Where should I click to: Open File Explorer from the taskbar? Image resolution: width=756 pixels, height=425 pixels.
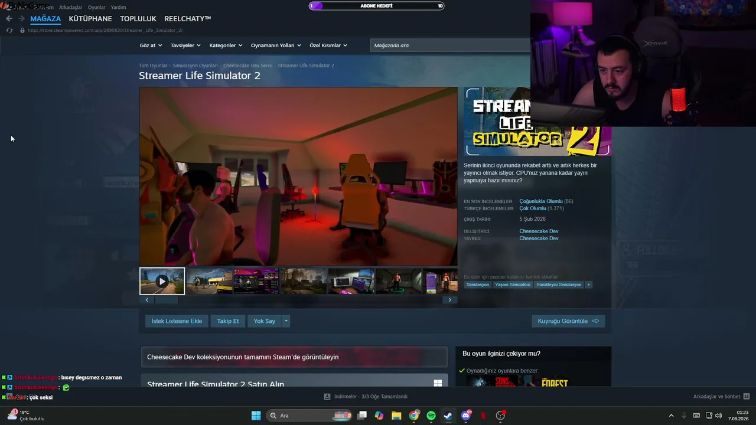396,416
